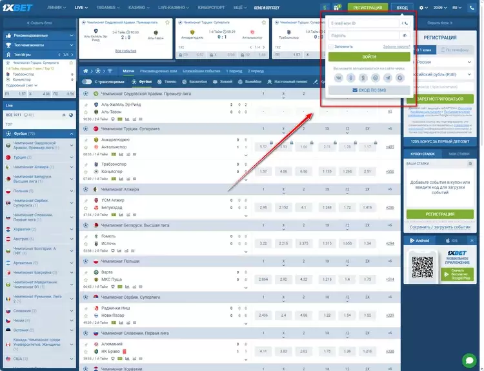Viewport: 484px width, 371px height.
Task: Click the ВХОД header button
Action: (x=402, y=7)
